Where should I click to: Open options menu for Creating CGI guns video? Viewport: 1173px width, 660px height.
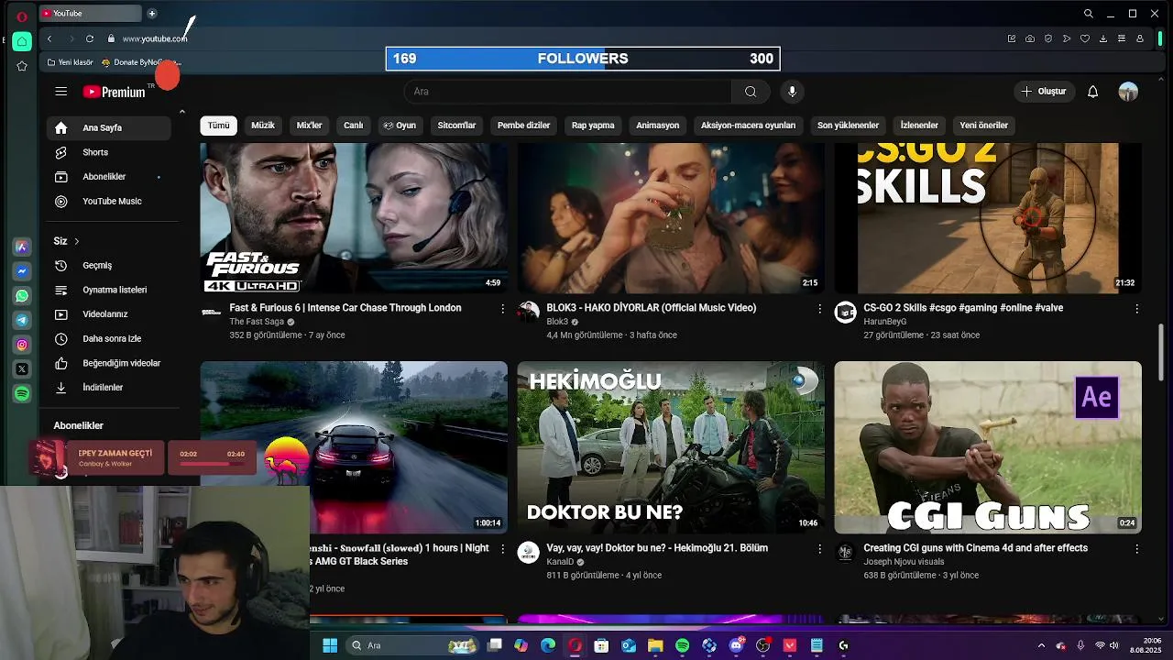tap(1136, 549)
